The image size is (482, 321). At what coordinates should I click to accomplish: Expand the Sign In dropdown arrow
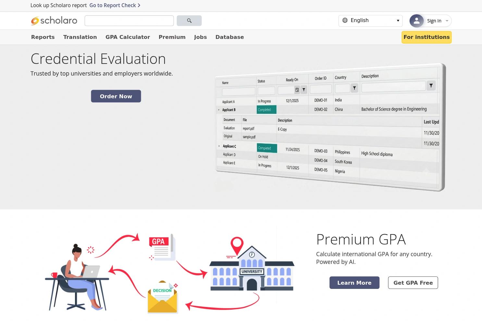[447, 21]
